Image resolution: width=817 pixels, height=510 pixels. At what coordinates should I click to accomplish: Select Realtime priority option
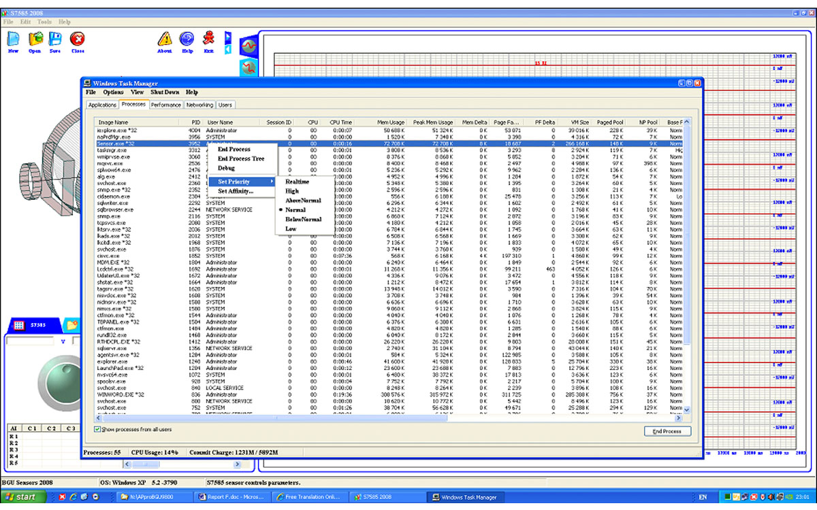click(297, 182)
